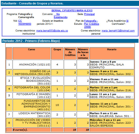Click group number 4 in Animación row
Image resolution: width=139 pixels, height=134 pixels.
[57, 64]
